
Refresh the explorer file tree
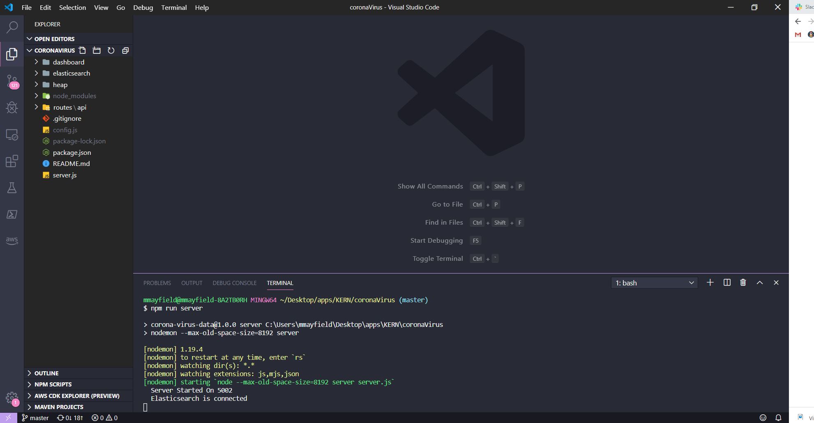[111, 51]
